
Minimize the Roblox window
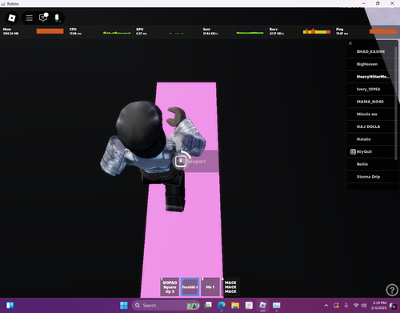364,3
